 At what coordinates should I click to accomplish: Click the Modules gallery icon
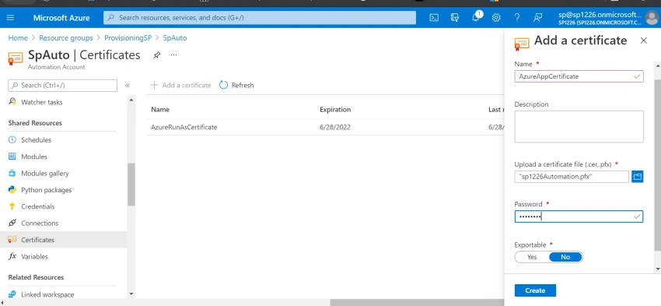point(12,173)
